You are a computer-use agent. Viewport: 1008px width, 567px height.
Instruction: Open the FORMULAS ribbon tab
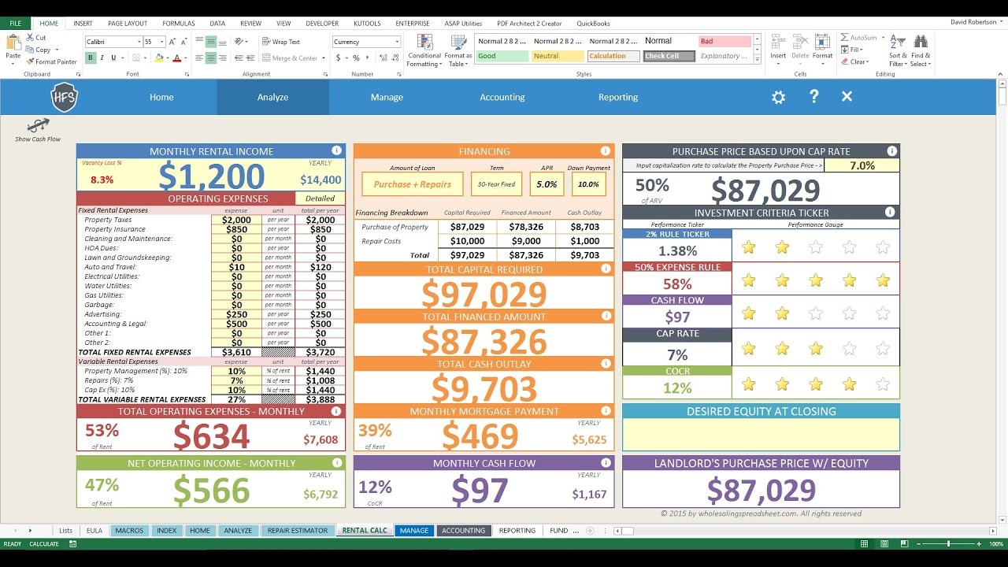point(179,24)
